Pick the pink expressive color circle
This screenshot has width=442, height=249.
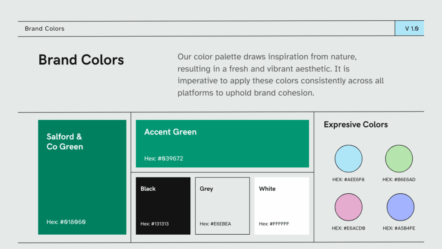[348, 207]
